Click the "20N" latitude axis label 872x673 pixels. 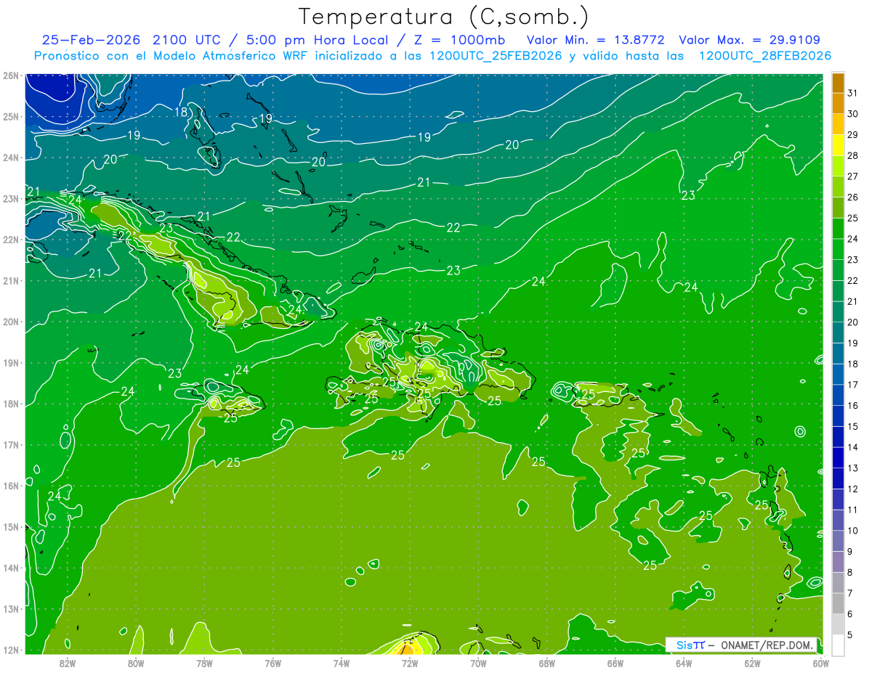[11, 322]
